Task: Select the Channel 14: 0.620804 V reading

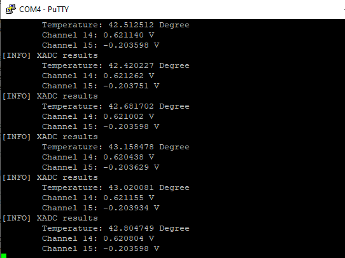Action: (x=98, y=238)
